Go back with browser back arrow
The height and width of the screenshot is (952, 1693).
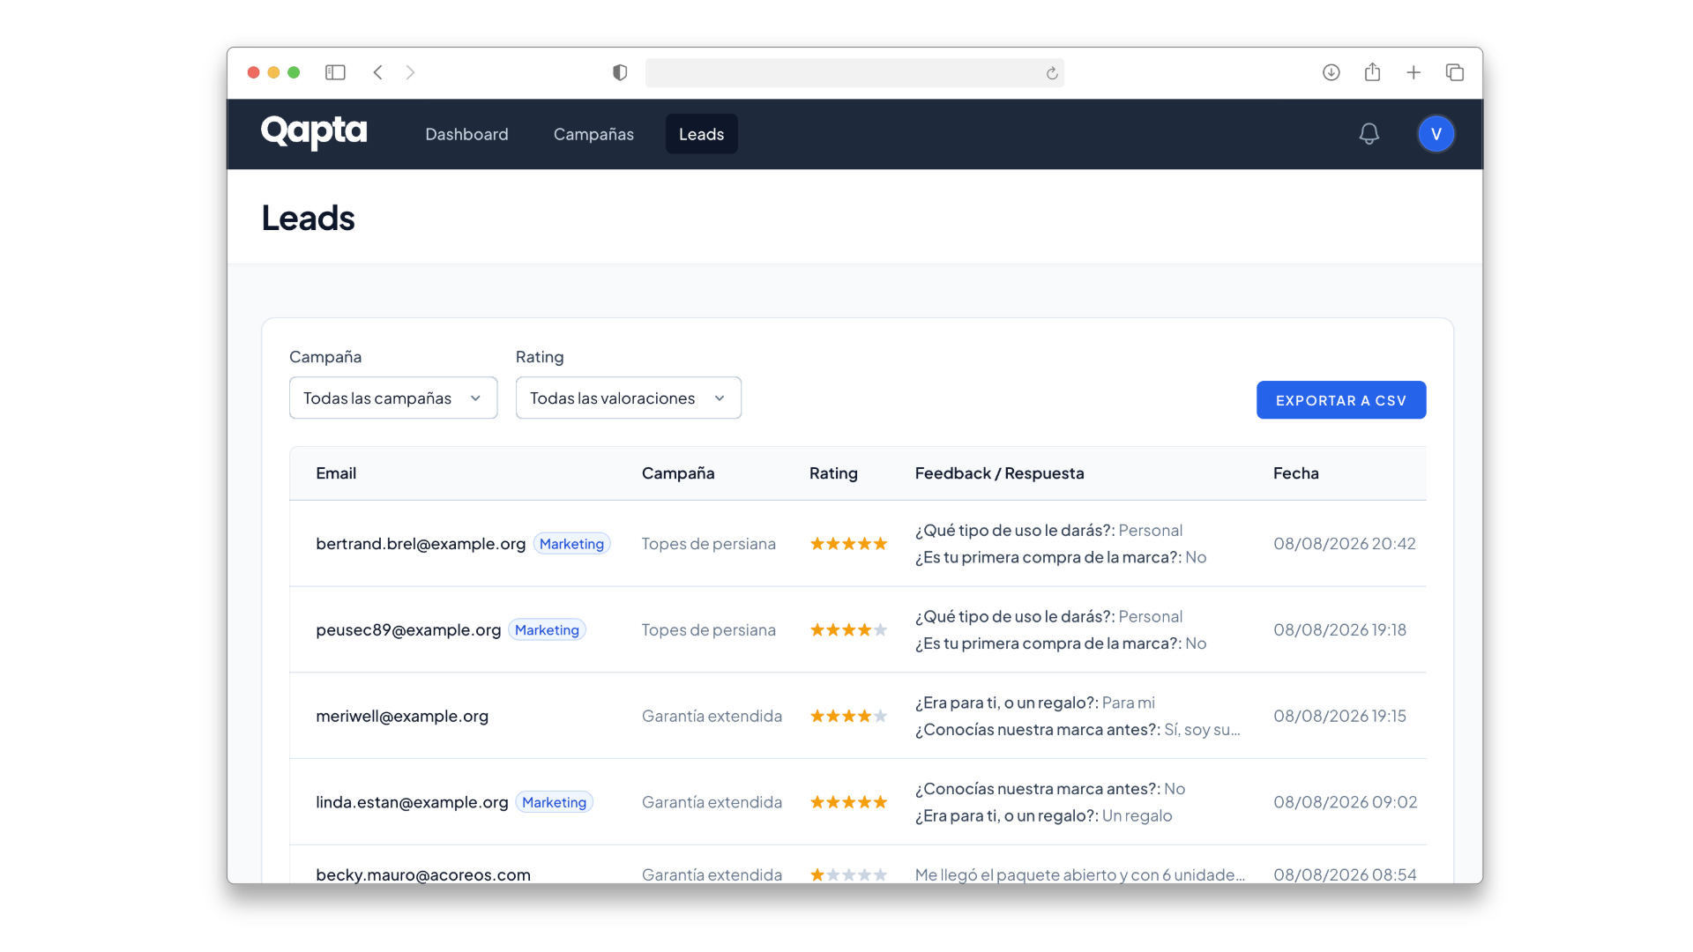click(x=377, y=72)
